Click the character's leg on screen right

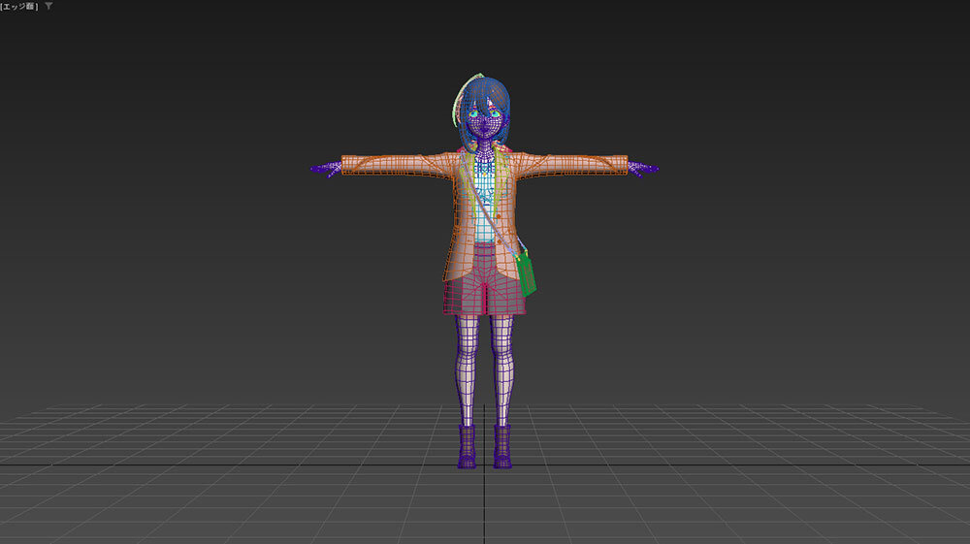pos(501,368)
